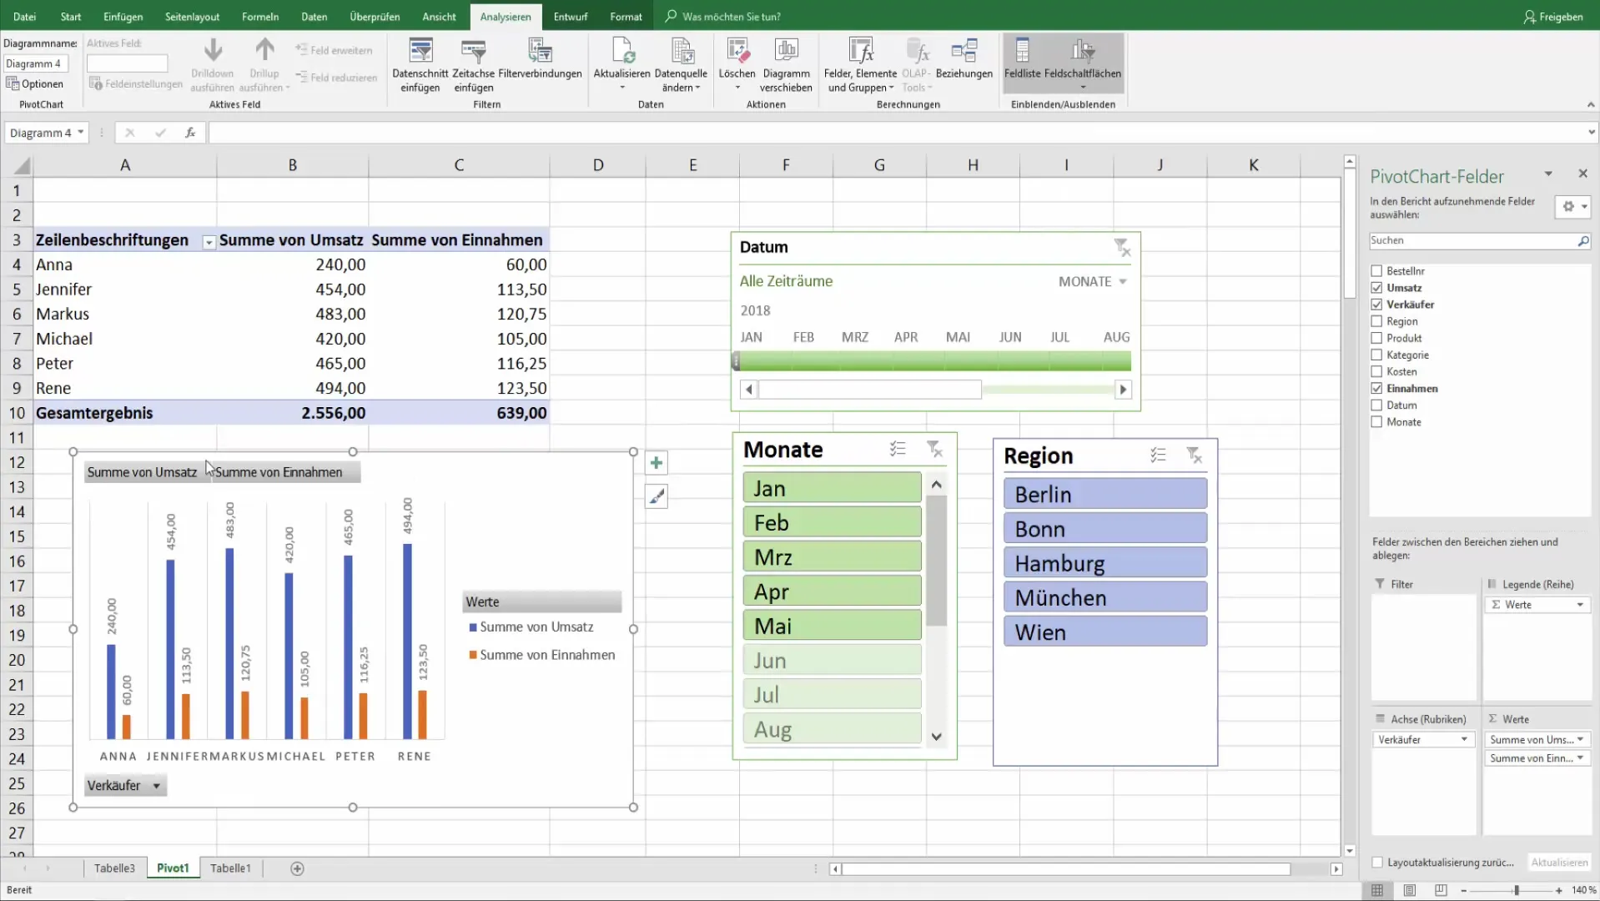Clear filter on Monate slicer
The height and width of the screenshot is (901, 1600).
(x=935, y=449)
